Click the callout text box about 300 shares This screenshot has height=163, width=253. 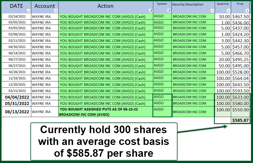[104, 141]
